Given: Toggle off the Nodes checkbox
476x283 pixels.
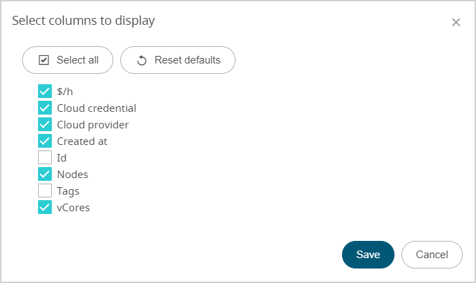Looking at the screenshot, I should click(45, 175).
